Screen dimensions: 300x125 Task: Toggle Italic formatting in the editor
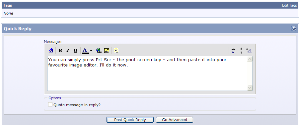tap(68, 51)
